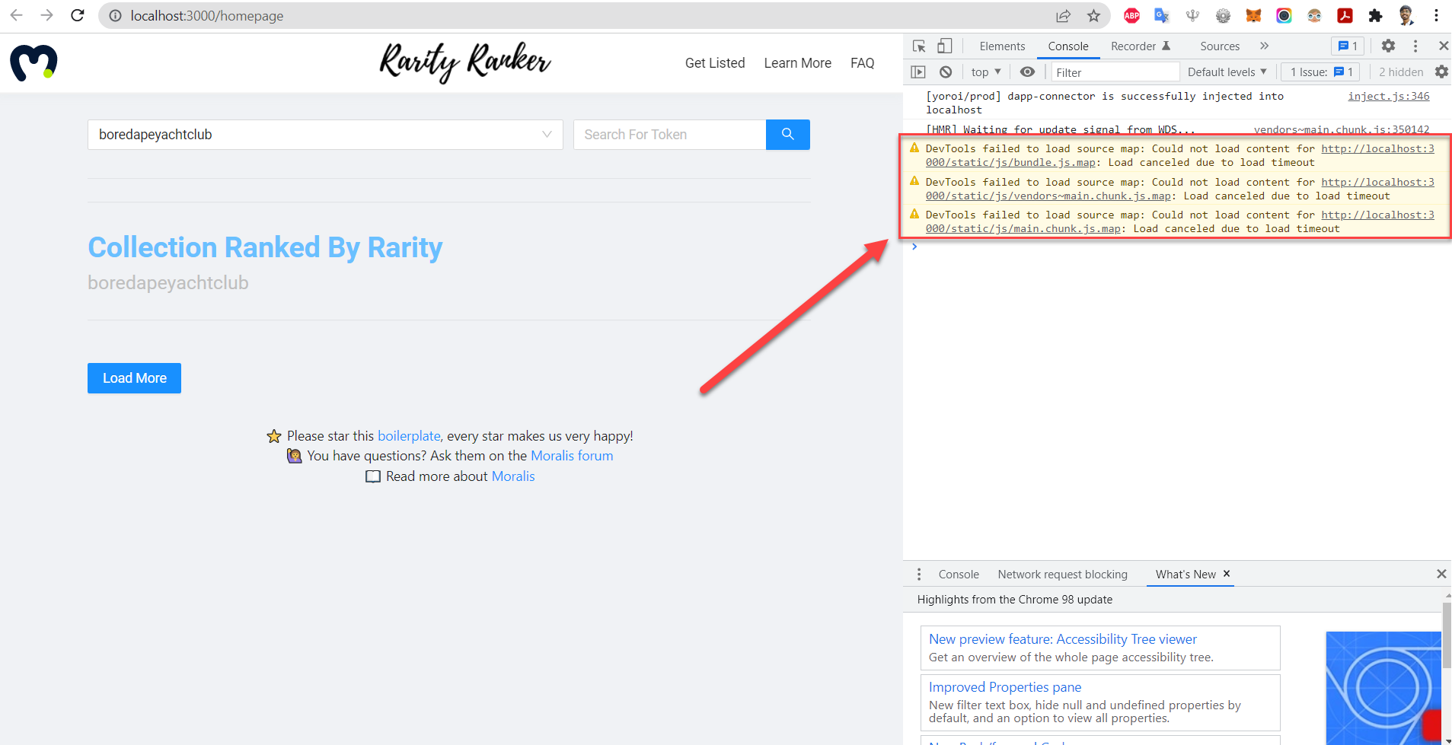Click the address bar URL
This screenshot has width=1452, height=745.
coord(206,16)
